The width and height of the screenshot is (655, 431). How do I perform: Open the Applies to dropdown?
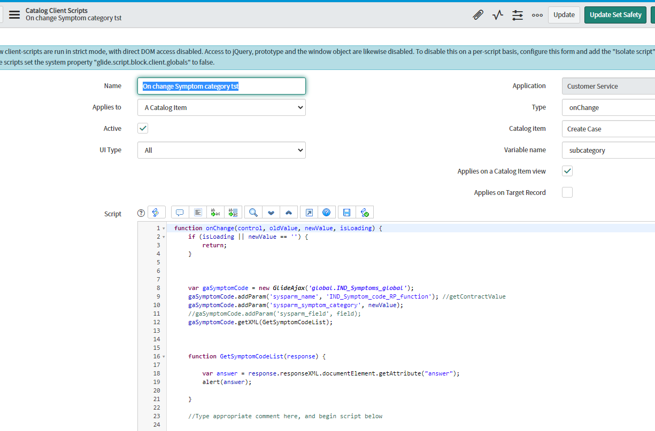(x=221, y=107)
